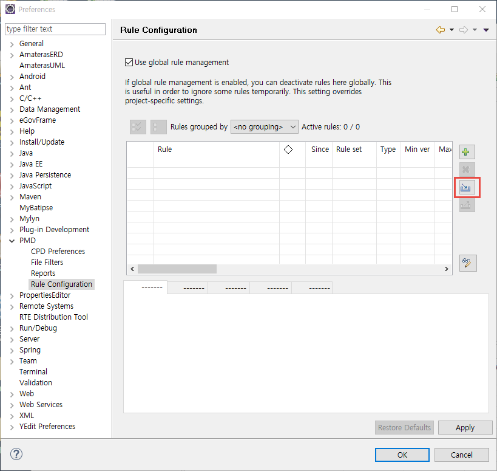This screenshot has width=497, height=471.
Task: Open the help question mark icon
Action: [x=16, y=454]
